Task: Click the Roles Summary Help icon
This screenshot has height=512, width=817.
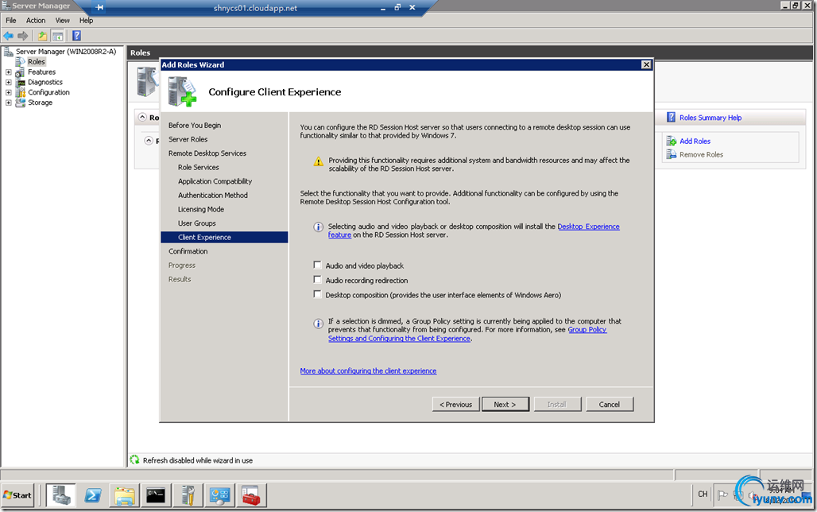Action: coord(671,118)
